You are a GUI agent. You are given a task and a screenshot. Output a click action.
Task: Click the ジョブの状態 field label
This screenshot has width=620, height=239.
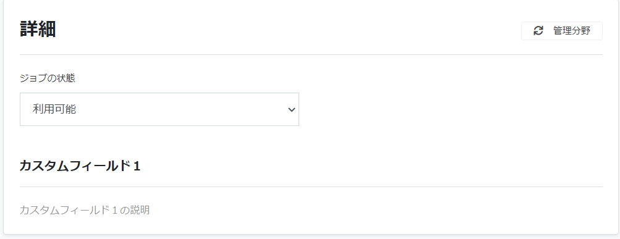(x=48, y=78)
